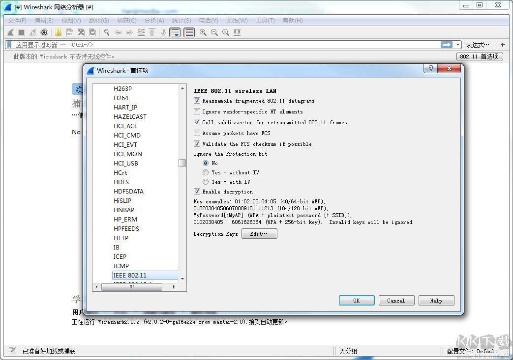Click the blue apply filter arrow
Image resolution: width=513 pixels, height=360 pixels.
[447, 45]
